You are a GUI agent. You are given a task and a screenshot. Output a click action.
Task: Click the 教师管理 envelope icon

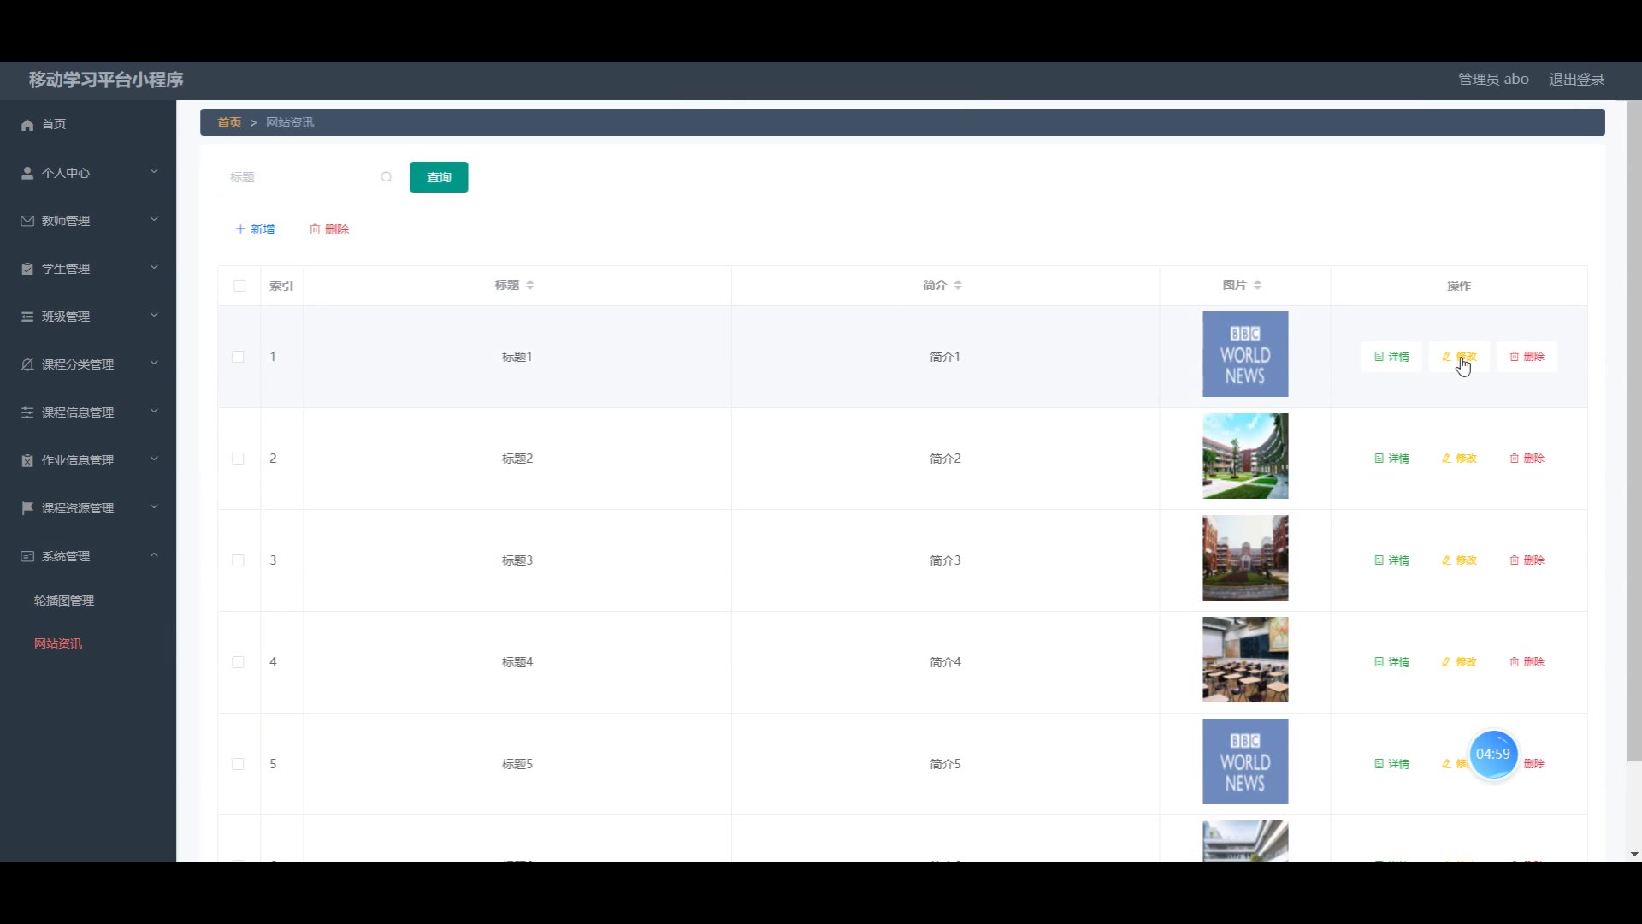pyautogui.click(x=27, y=221)
